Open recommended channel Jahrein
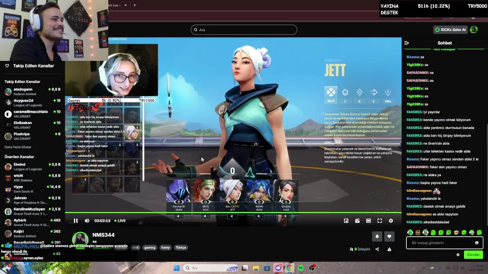The image size is (488, 274). (x=32, y=200)
